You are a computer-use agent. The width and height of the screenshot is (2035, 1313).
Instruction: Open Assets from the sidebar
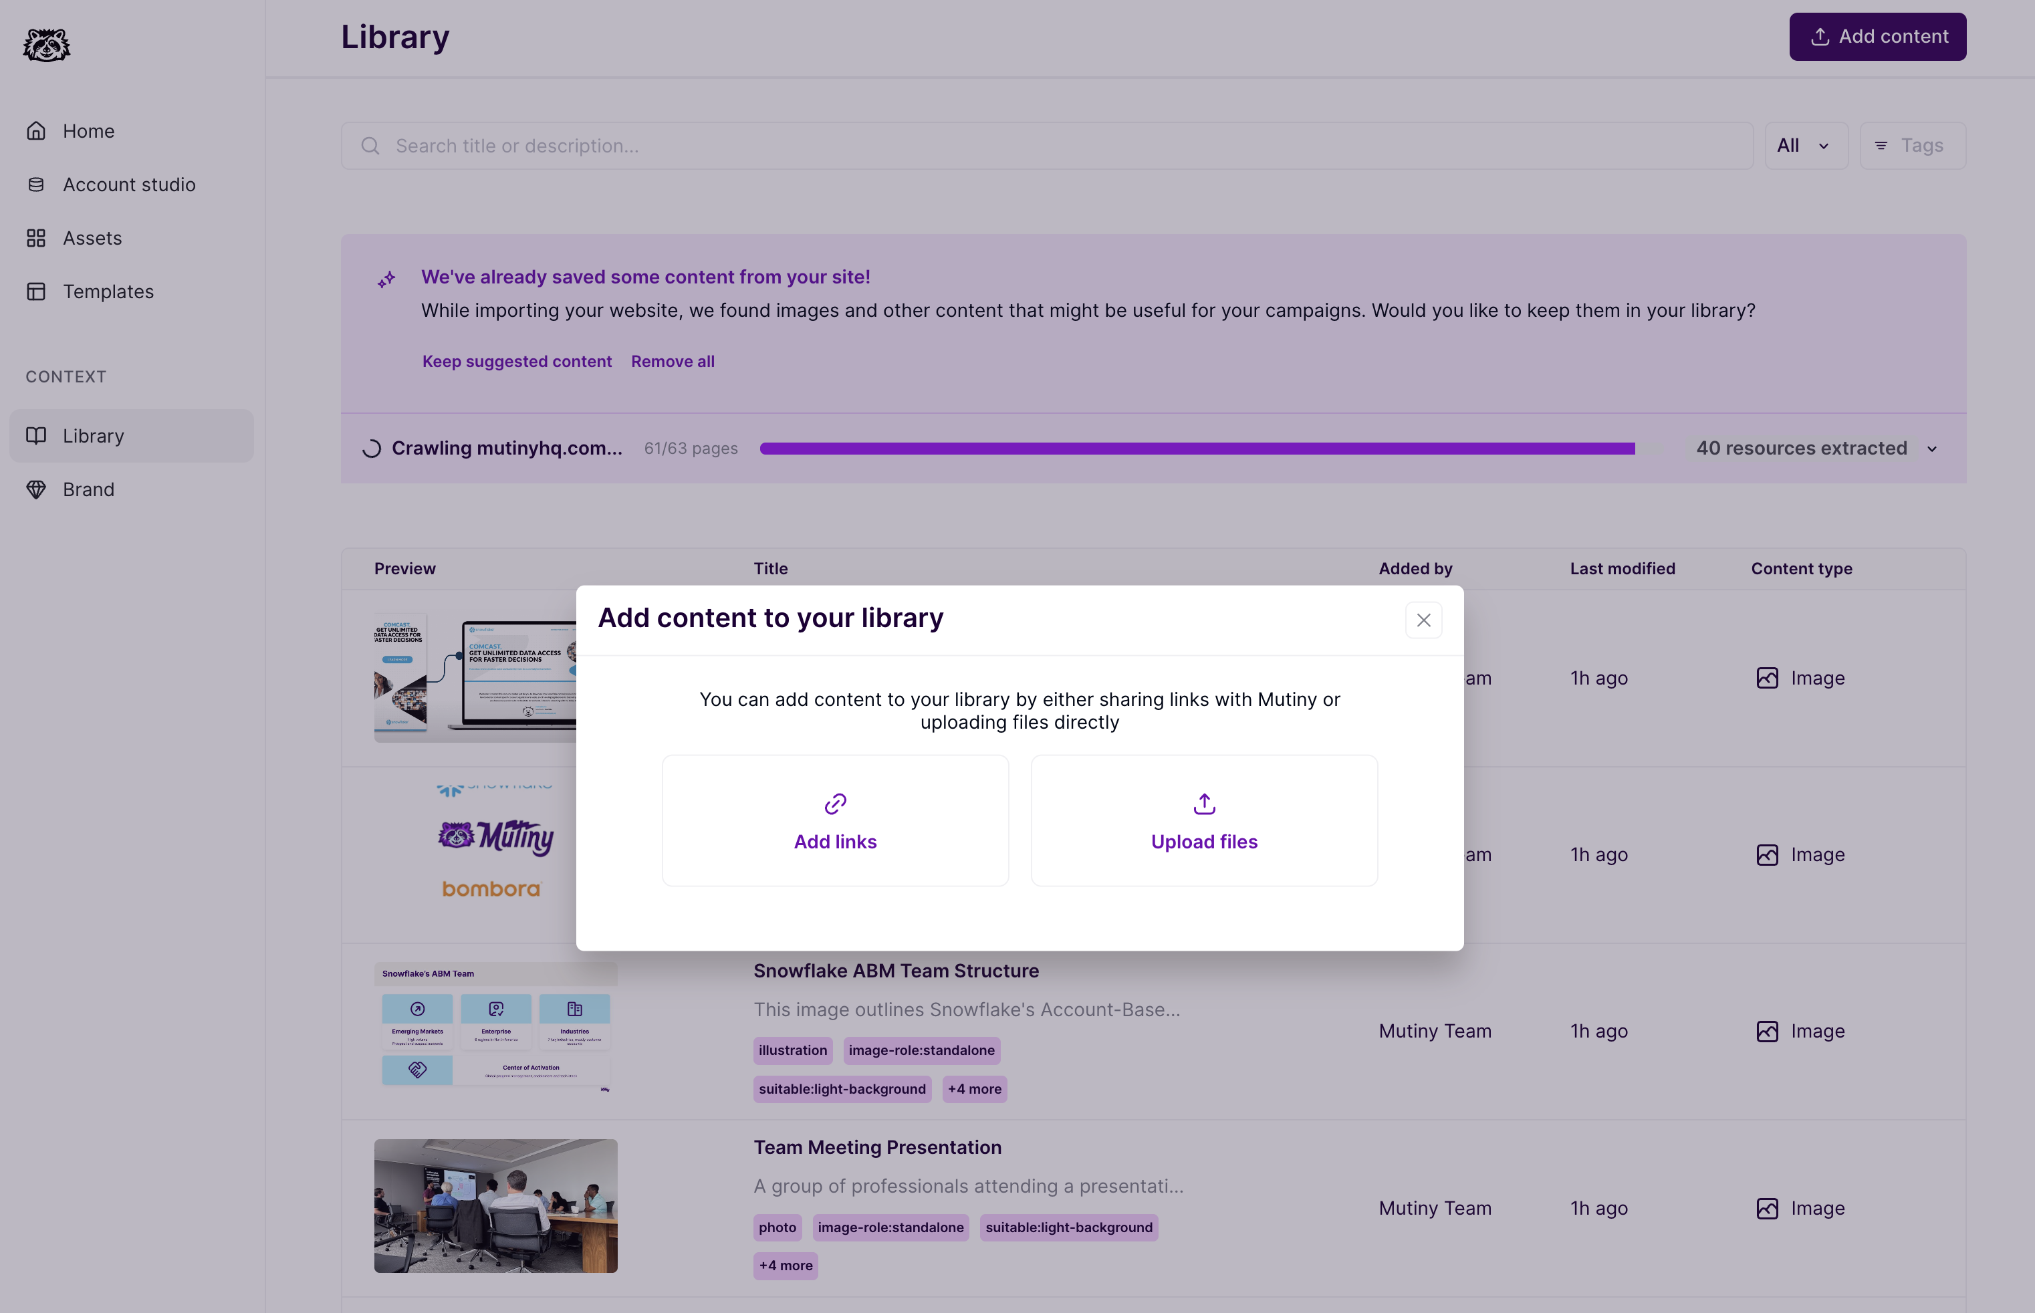(x=92, y=238)
